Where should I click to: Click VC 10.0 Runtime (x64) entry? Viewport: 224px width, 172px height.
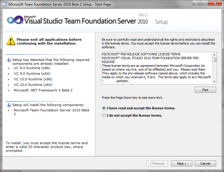point(33,85)
